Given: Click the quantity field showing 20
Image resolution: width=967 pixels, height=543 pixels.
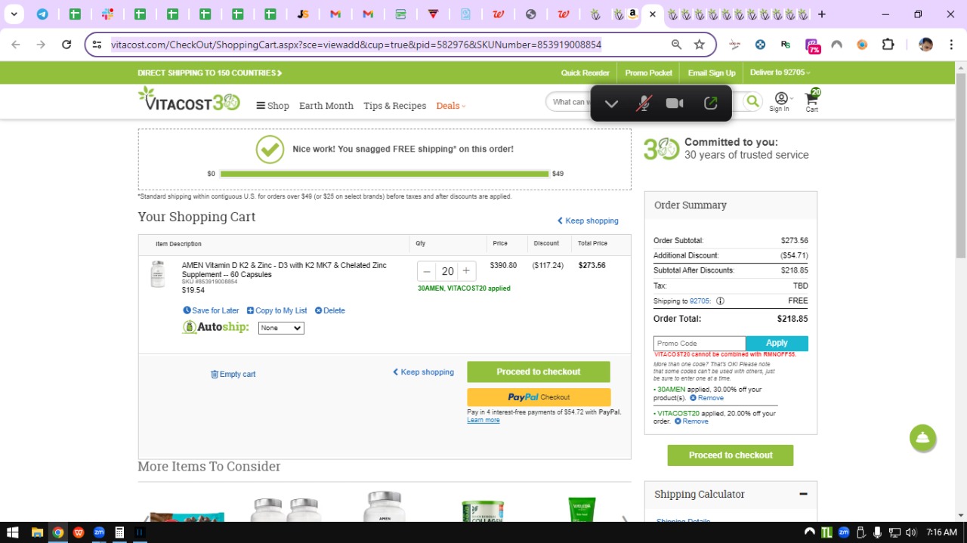Looking at the screenshot, I should (447, 271).
